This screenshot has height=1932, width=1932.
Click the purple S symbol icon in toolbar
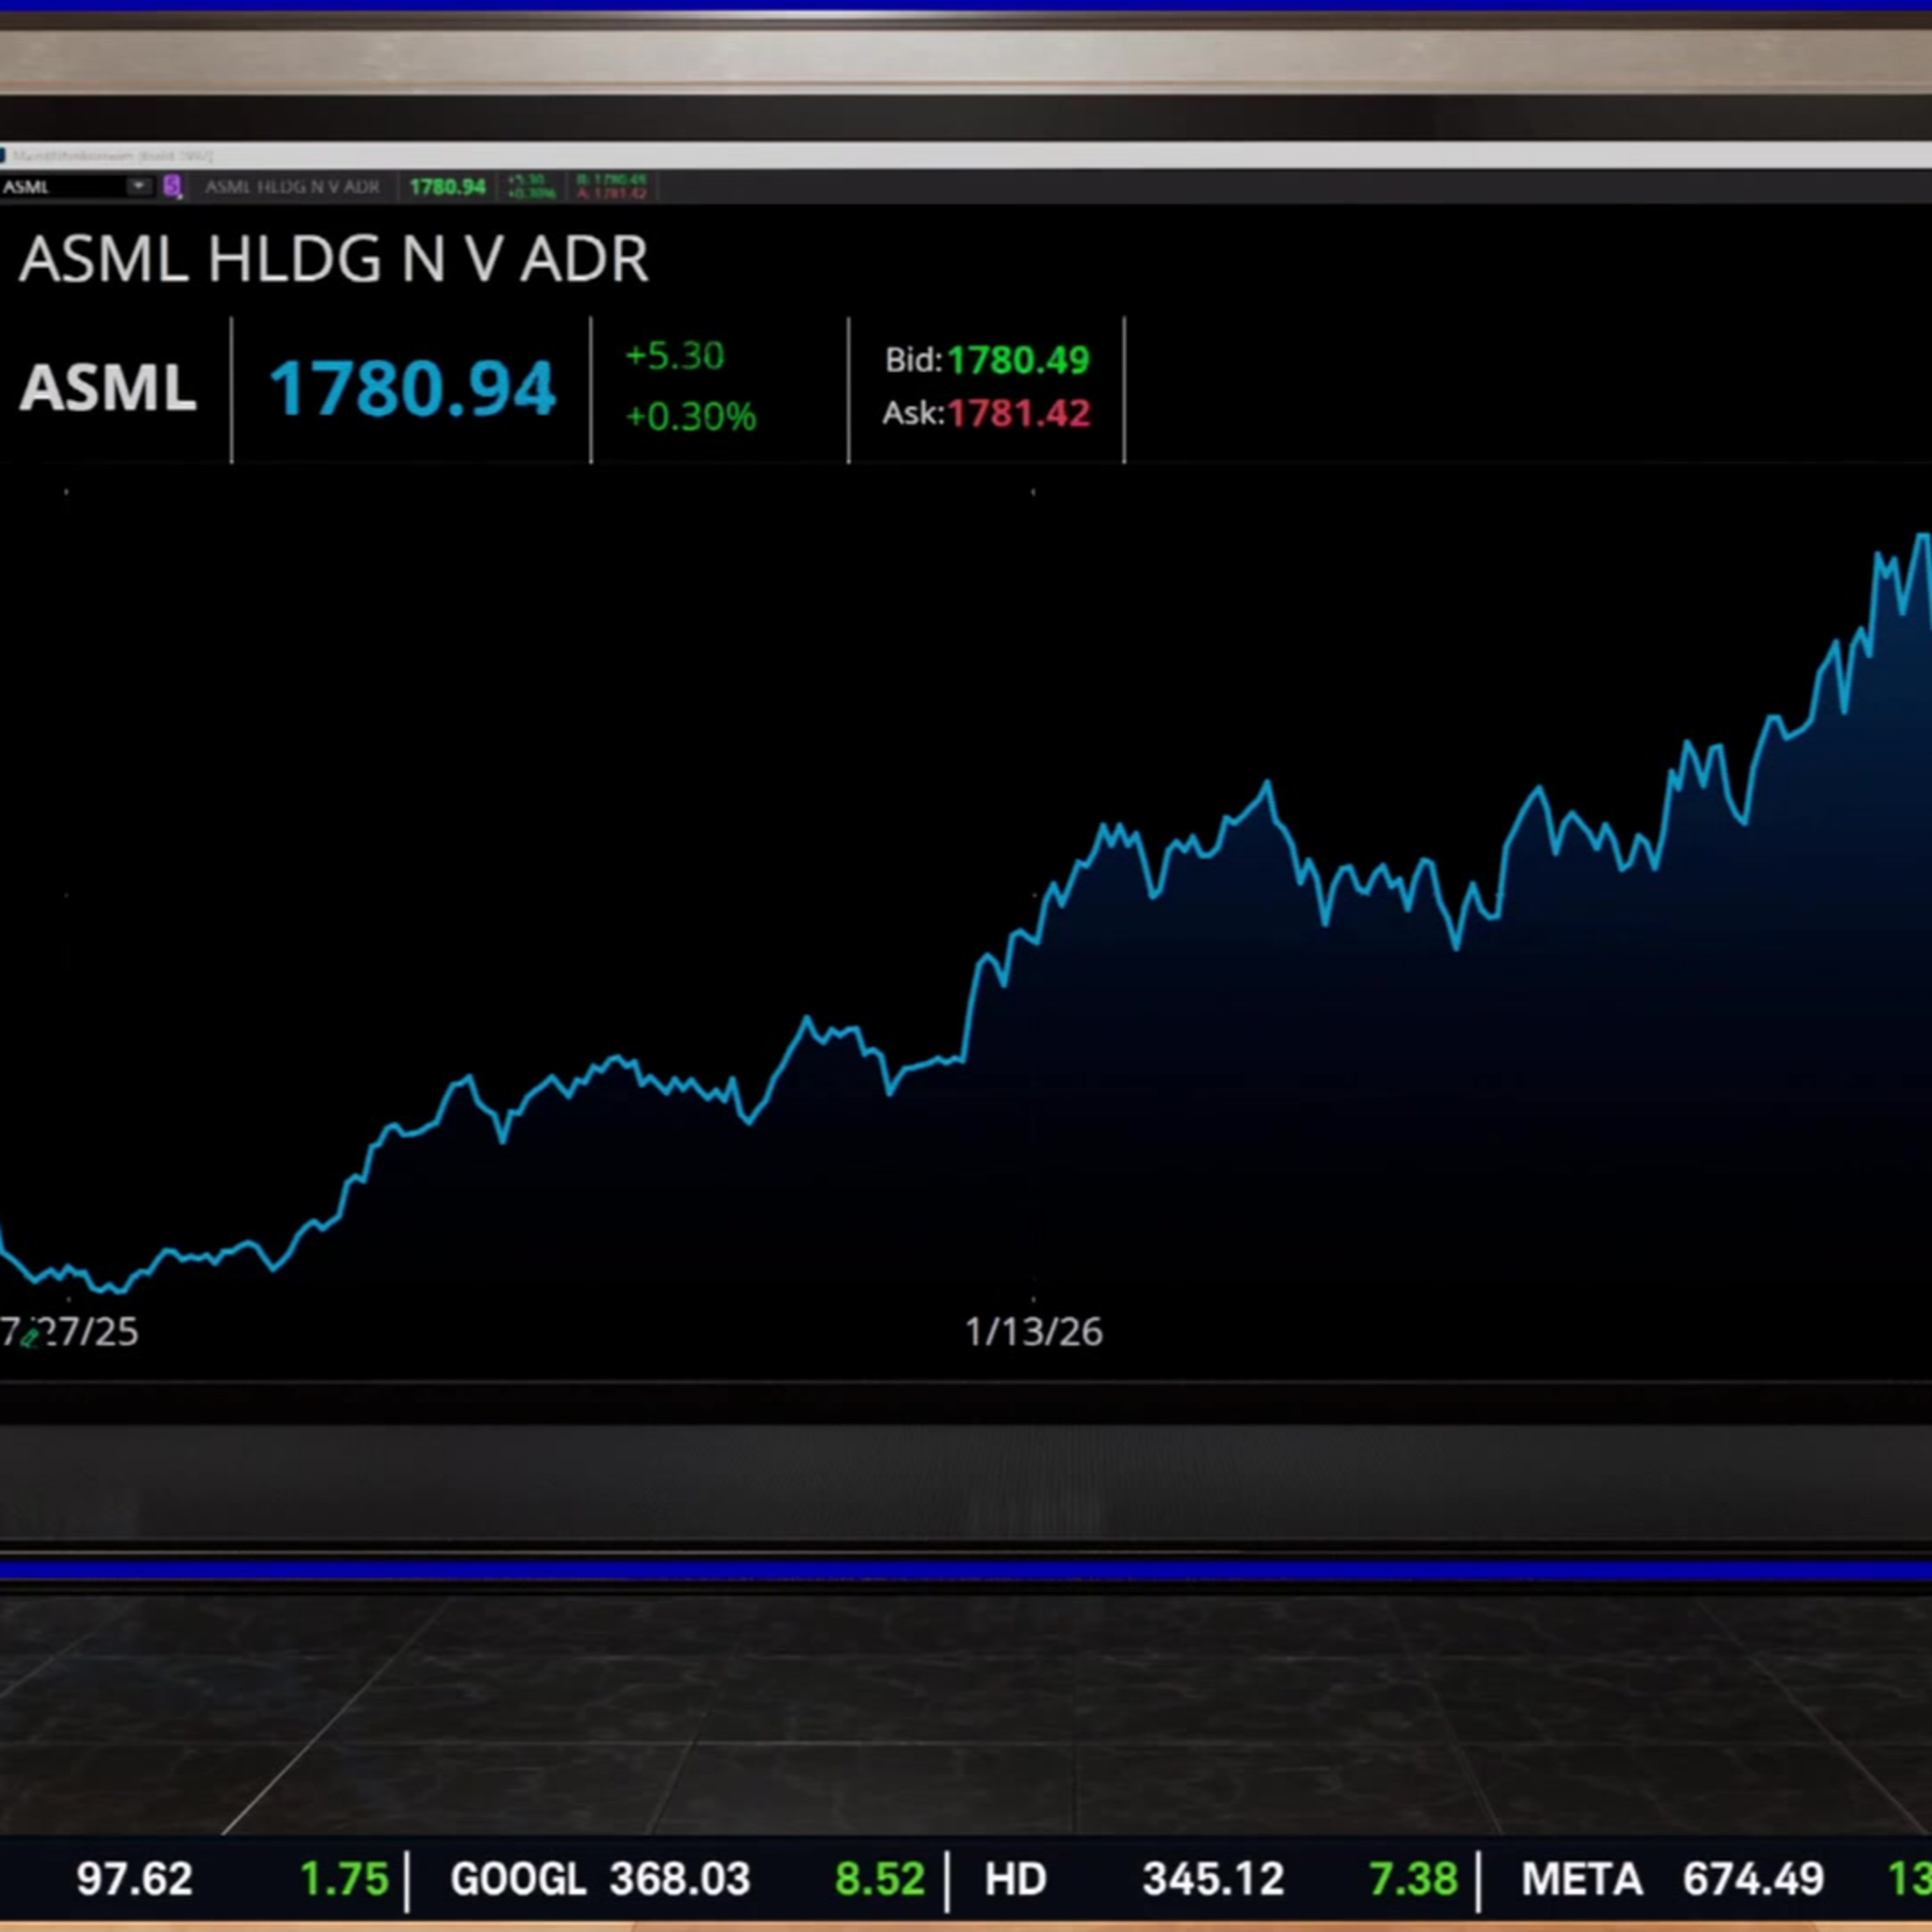pyautogui.click(x=172, y=186)
